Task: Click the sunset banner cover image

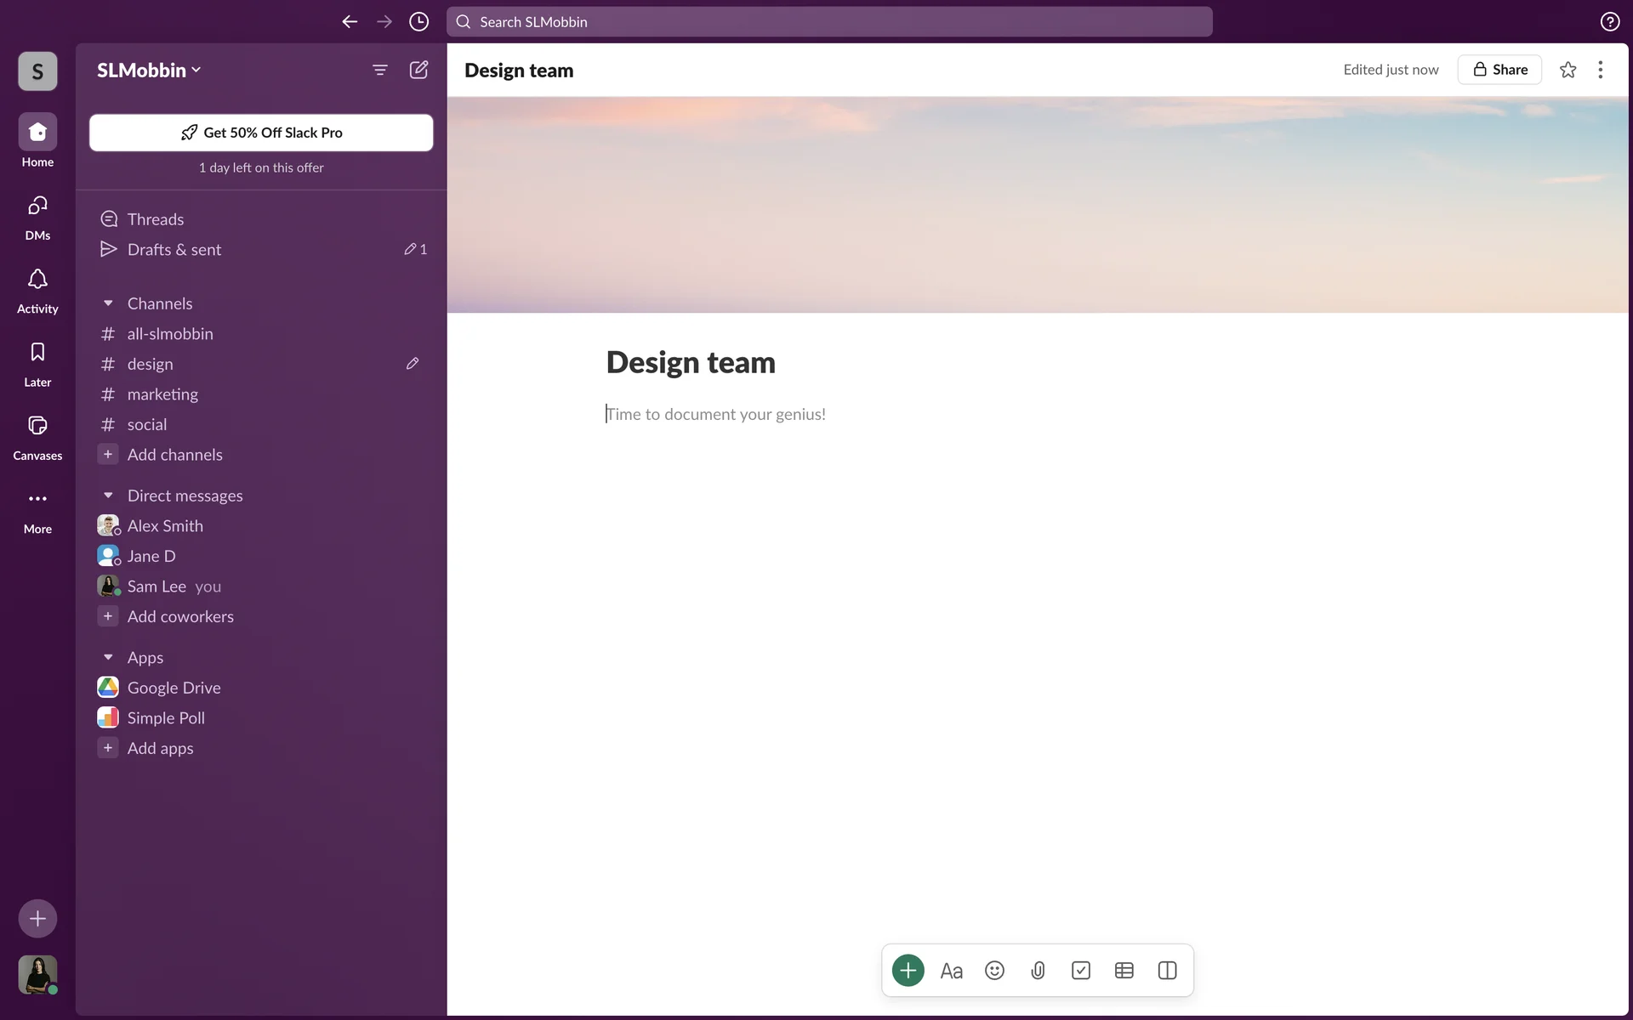Action: point(1038,204)
